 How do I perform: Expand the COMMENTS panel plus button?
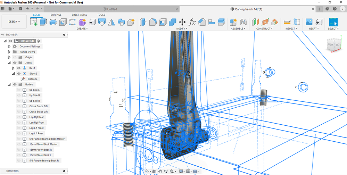point(64,171)
